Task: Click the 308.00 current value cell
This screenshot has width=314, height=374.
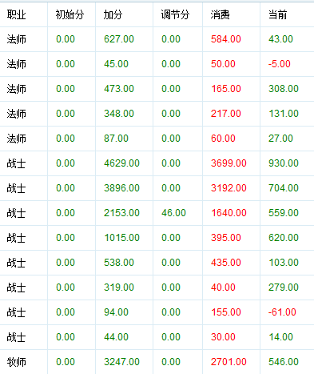Action: click(x=284, y=89)
